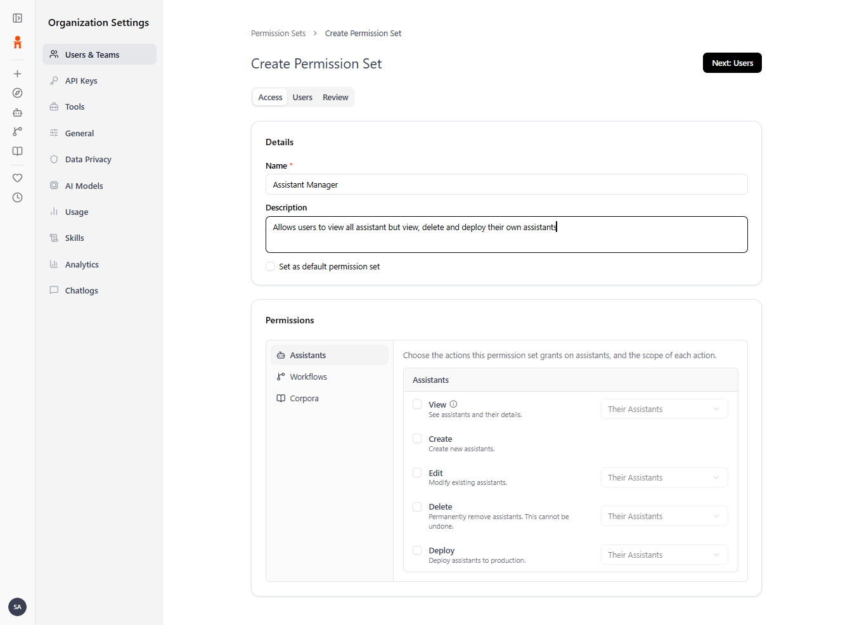850x625 pixels.
Task: Select Assistants in Permissions list
Action: 330,355
